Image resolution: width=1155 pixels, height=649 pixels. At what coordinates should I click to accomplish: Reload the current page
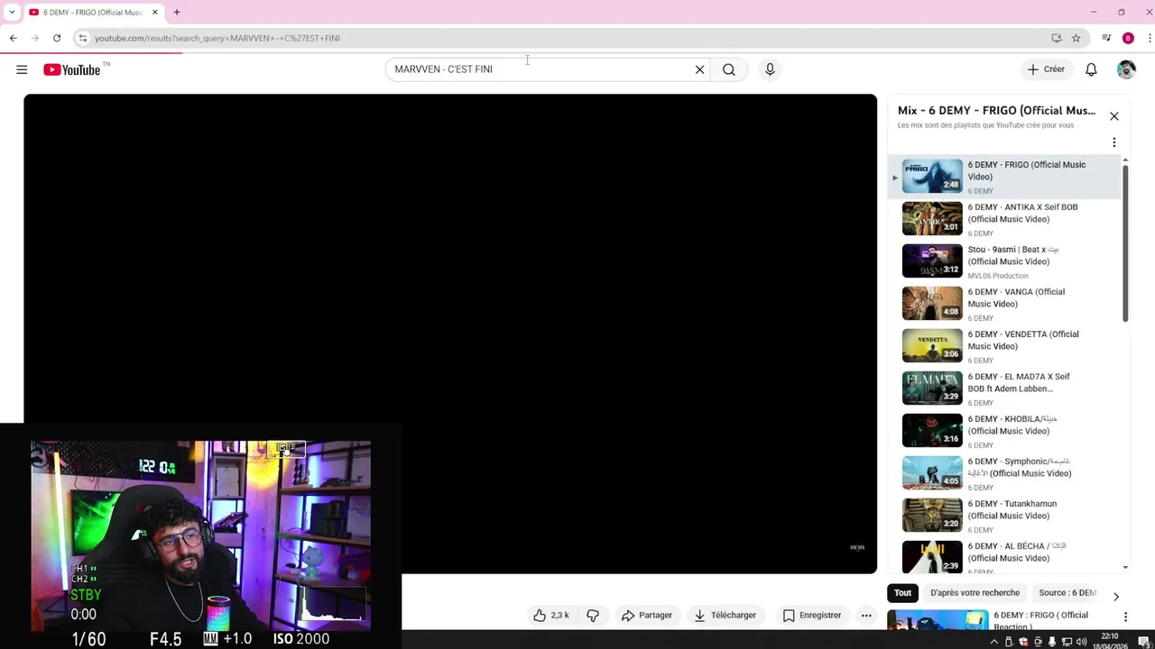coord(57,38)
